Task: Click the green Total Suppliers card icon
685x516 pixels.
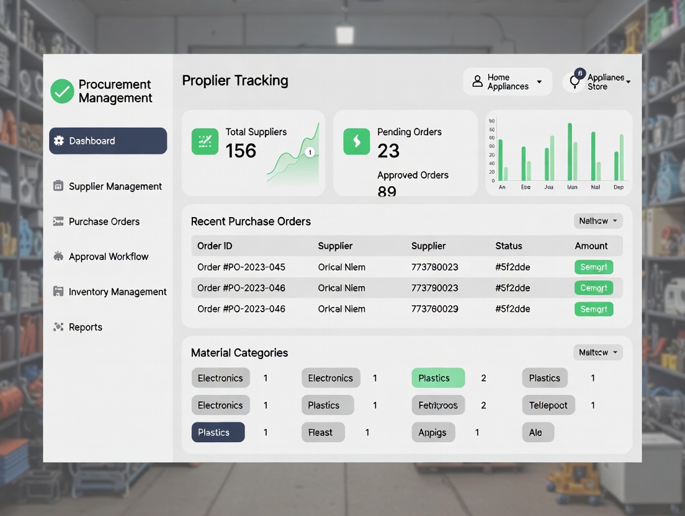Action: 205,142
